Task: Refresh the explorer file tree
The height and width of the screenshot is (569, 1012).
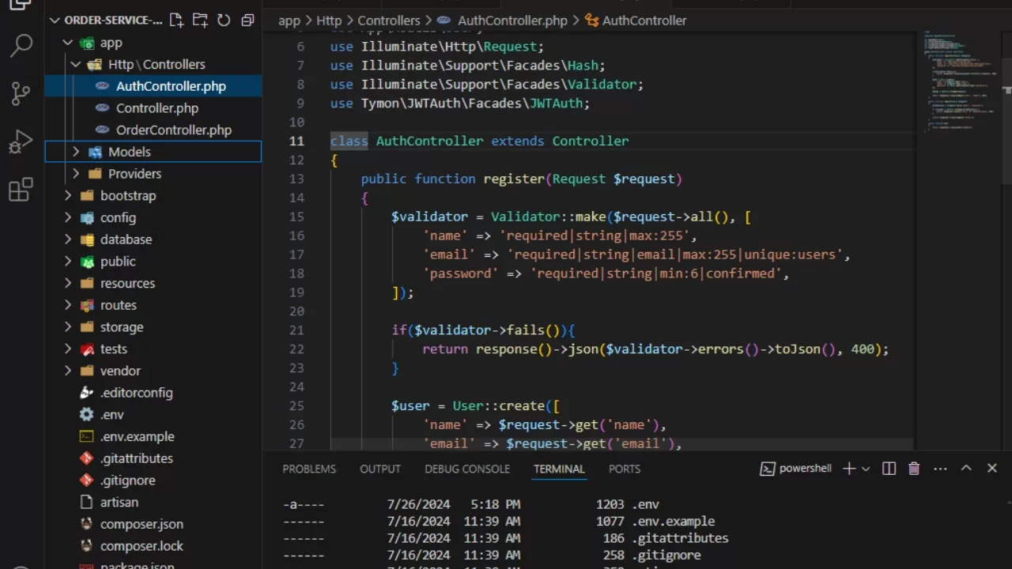Action: pyautogui.click(x=224, y=21)
